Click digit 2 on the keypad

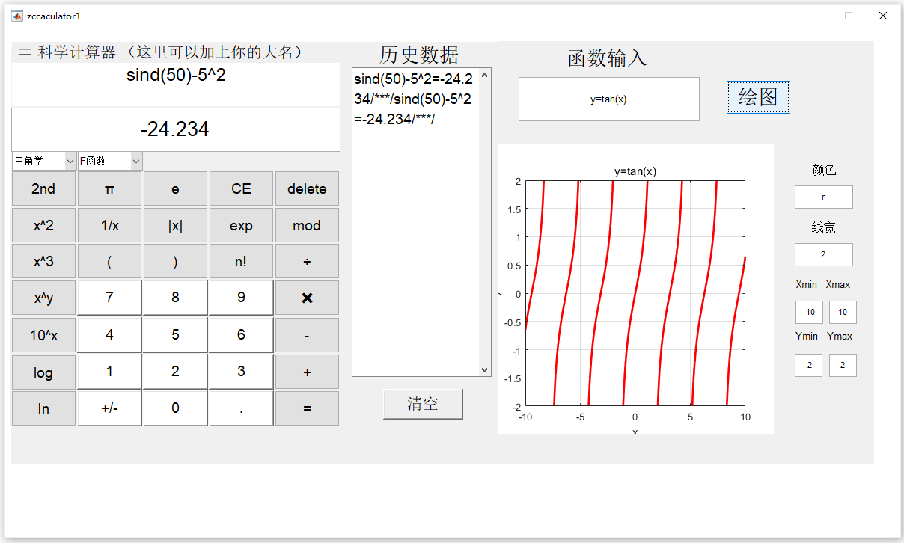175,372
